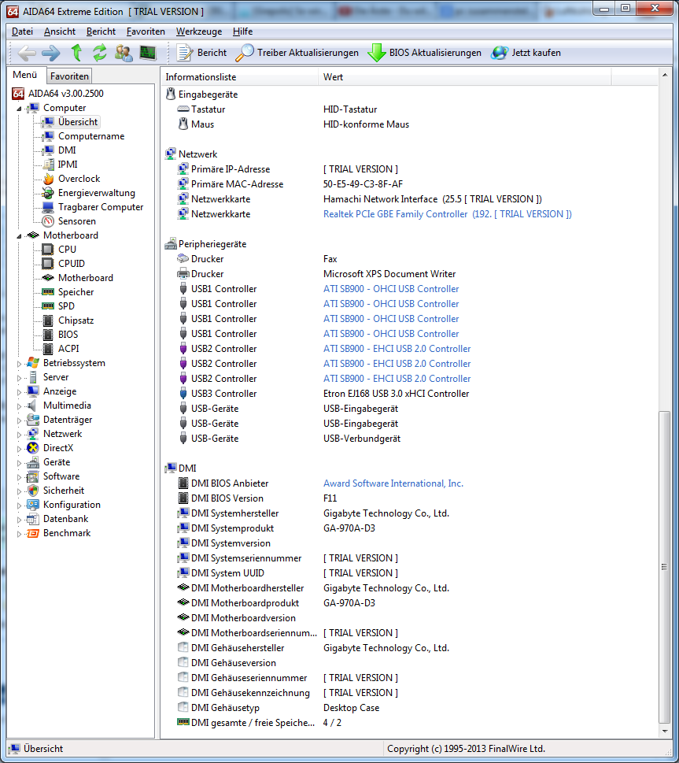The width and height of the screenshot is (679, 763).
Task: Open Treiber Aktualisierungen
Action: coord(297,53)
